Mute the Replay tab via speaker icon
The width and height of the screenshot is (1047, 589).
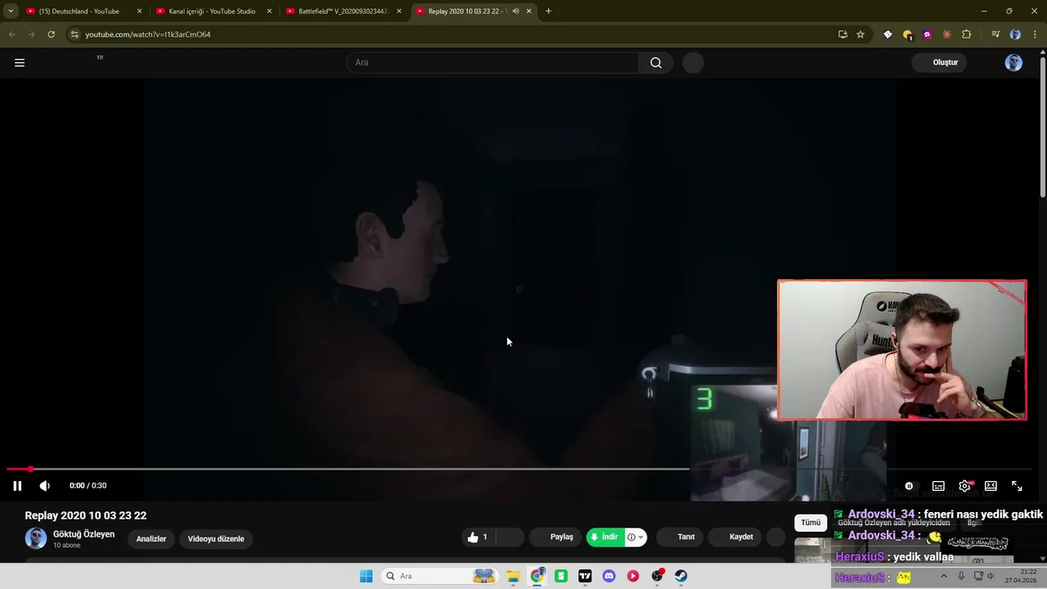click(515, 11)
